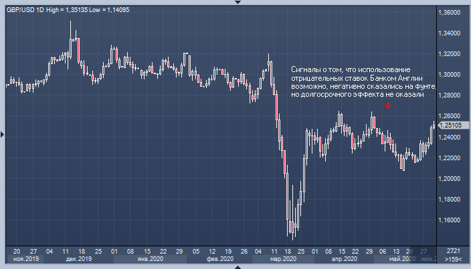The height and width of the screenshot is (269, 471).
Task: Click the current price label 1,25105
Action: pos(453,125)
